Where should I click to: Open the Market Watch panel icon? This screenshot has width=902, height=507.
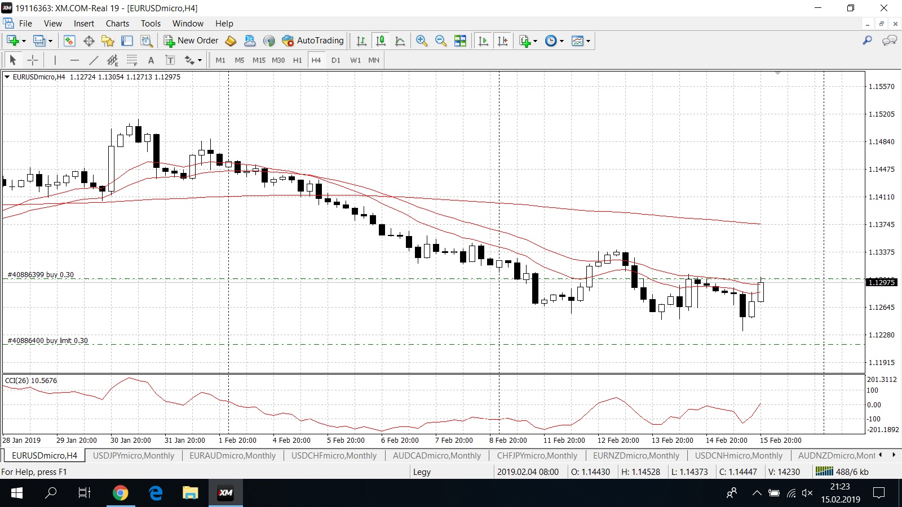69,41
